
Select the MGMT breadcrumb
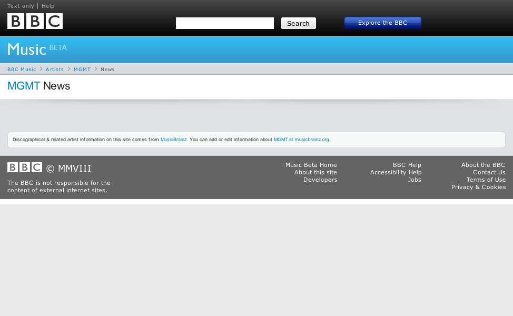(x=82, y=70)
